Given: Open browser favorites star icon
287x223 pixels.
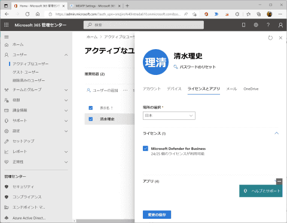Looking at the screenshot, I should tap(248, 14).
